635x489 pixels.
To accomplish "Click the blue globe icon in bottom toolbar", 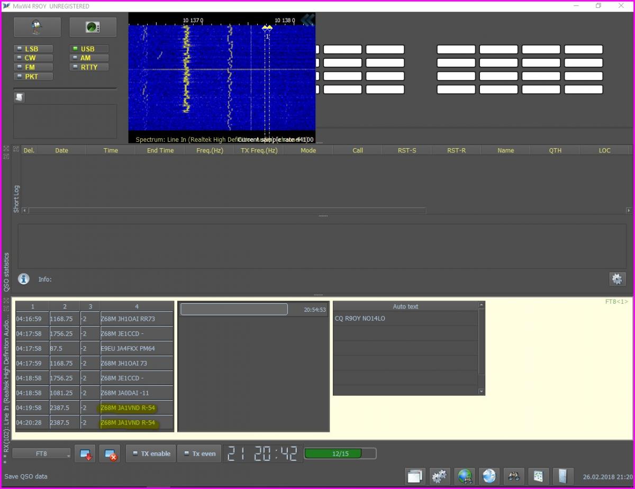I will 489,476.
